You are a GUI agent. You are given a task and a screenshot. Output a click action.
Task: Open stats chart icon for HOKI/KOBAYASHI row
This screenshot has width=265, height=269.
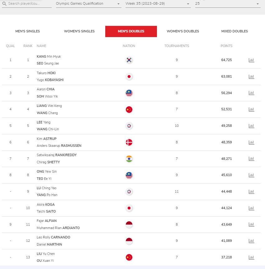(251, 76)
